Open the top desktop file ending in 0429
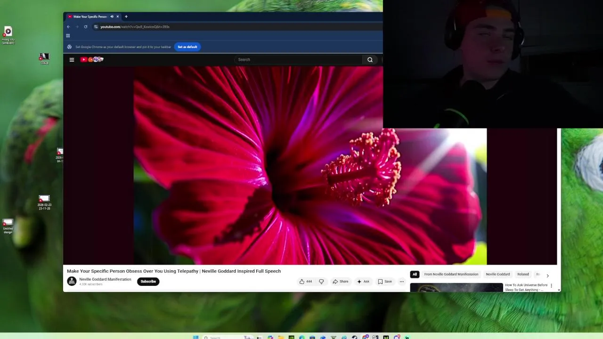The width and height of the screenshot is (603, 339). 44,59
